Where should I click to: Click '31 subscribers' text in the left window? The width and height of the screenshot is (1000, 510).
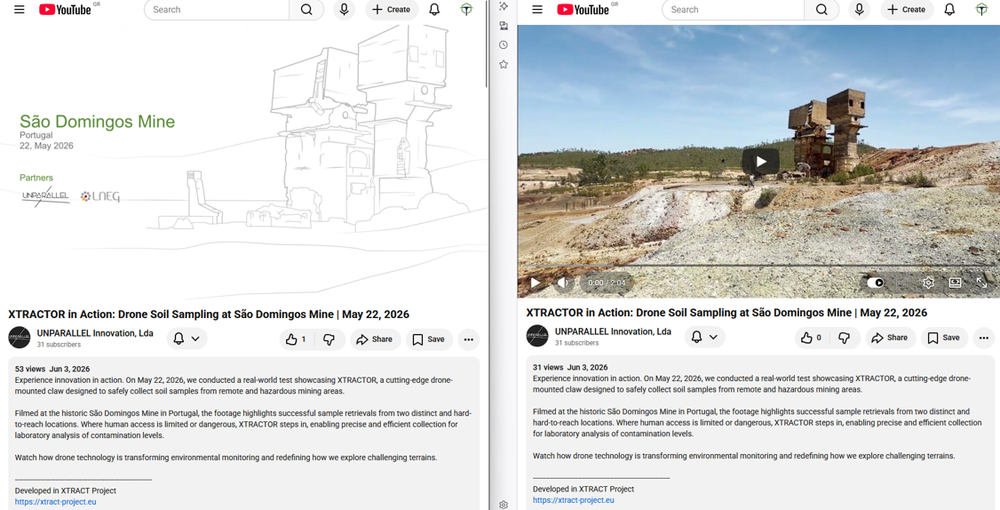59,345
